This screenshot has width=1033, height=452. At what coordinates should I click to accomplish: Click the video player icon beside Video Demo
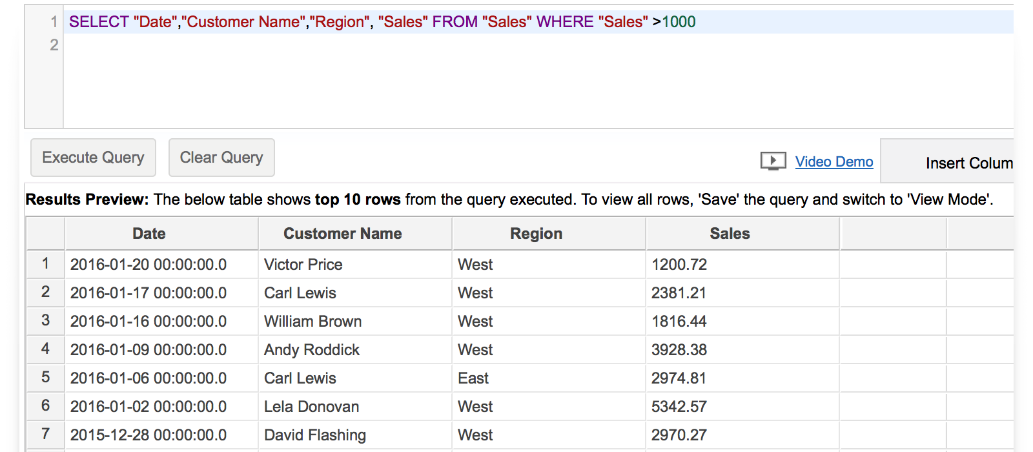773,161
